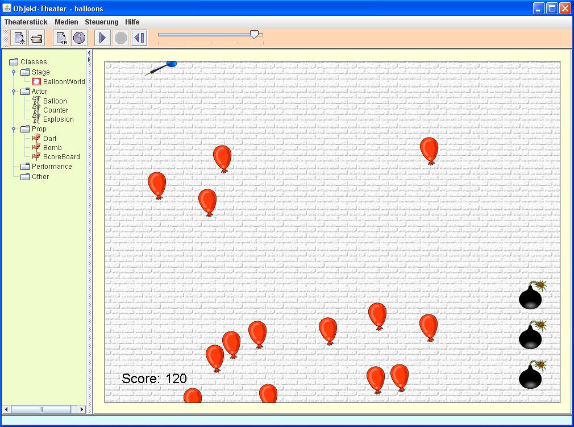Collapse the Actor folder node
Image resolution: width=574 pixels, height=427 pixels.
(x=14, y=92)
